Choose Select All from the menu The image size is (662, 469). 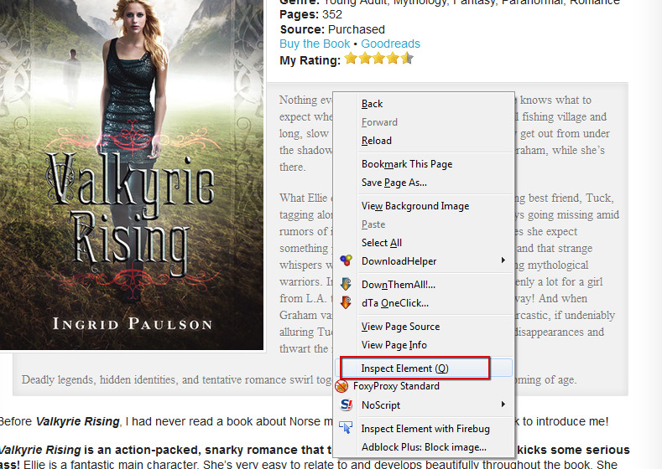tap(381, 243)
